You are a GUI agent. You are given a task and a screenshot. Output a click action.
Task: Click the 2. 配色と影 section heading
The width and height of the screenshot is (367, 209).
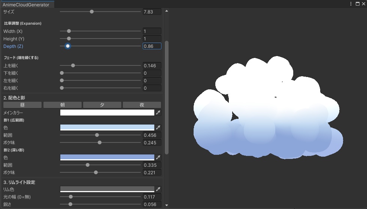14,98
